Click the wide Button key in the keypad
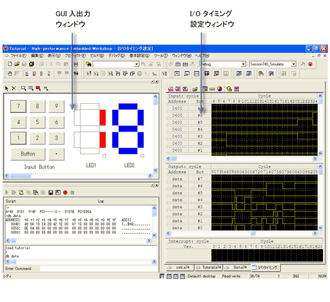 (28, 154)
